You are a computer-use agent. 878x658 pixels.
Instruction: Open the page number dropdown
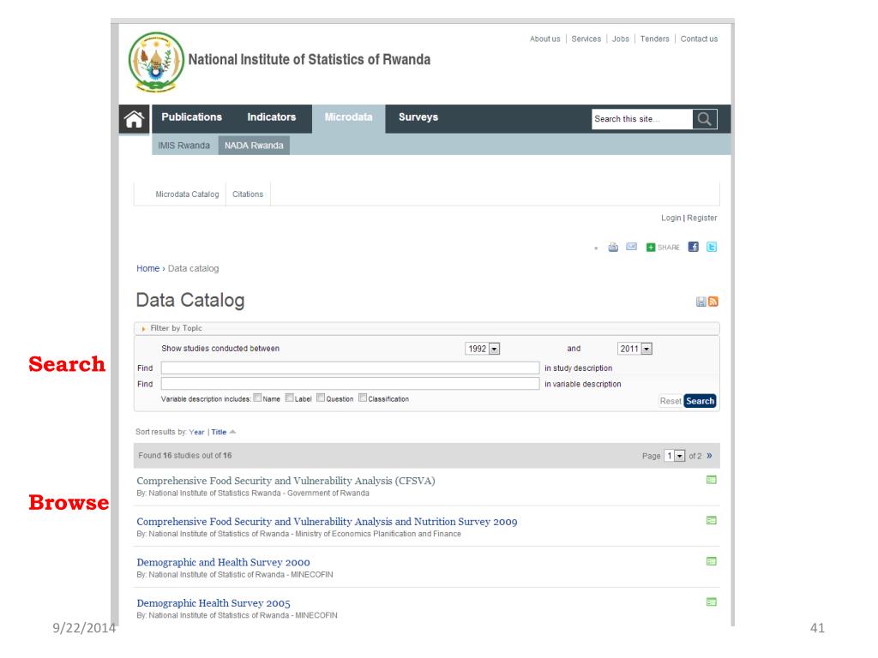click(674, 456)
